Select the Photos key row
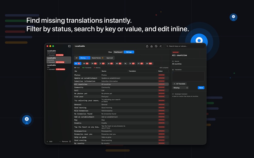This screenshot has width=254, height=158. [x=121, y=75]
